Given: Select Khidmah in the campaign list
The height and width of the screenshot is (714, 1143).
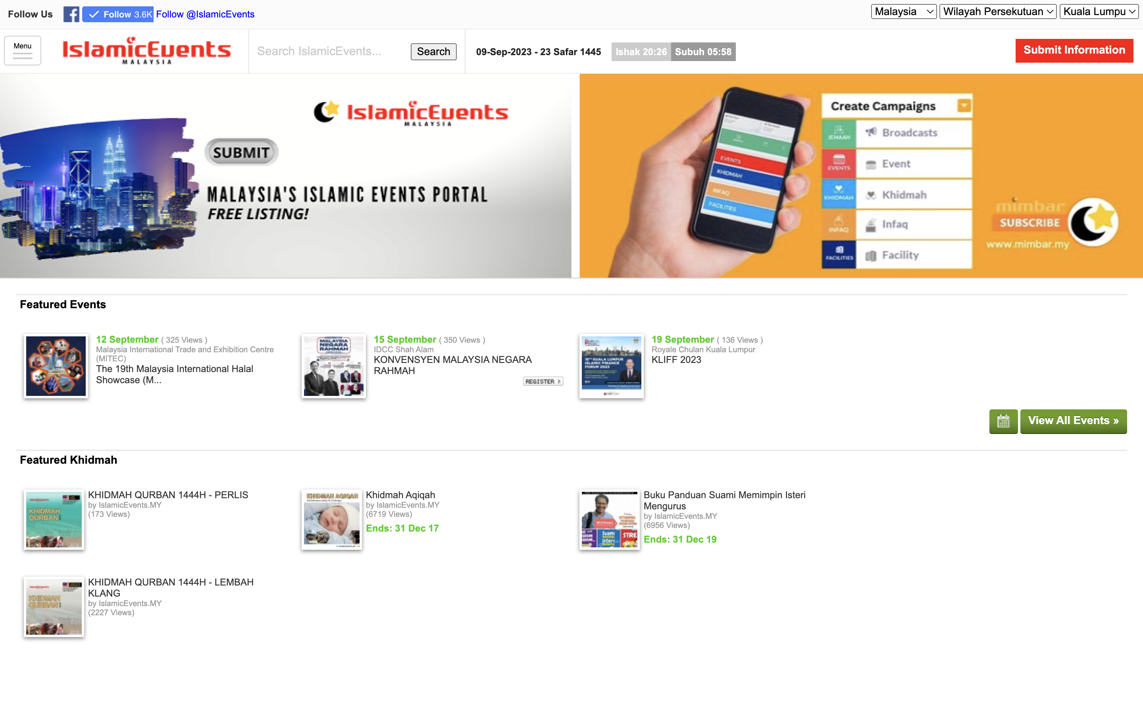Looking at the screenshot, I should pyautogui.click(x=914, y=194).
